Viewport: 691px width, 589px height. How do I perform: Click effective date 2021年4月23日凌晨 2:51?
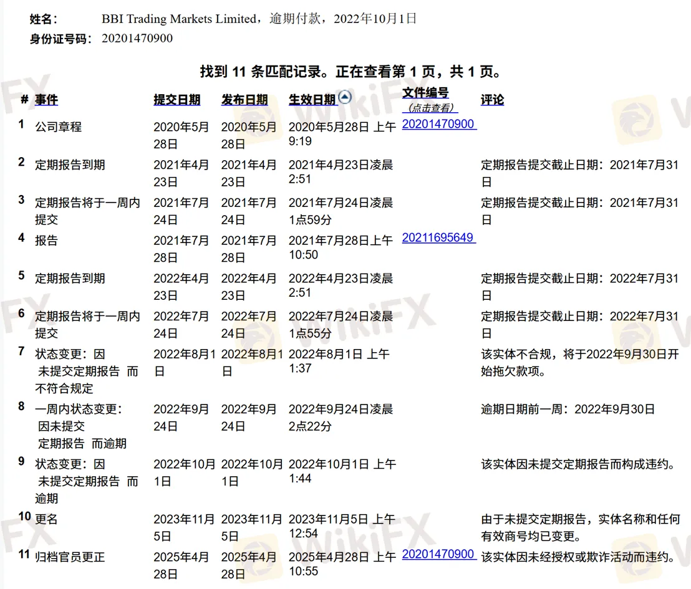[x=341, y=172]
